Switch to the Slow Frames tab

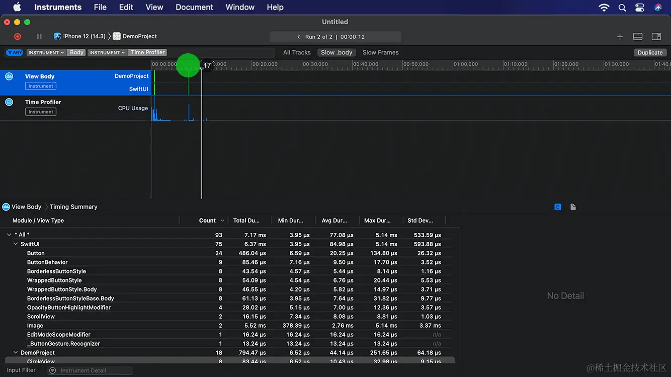click(381, 52)
